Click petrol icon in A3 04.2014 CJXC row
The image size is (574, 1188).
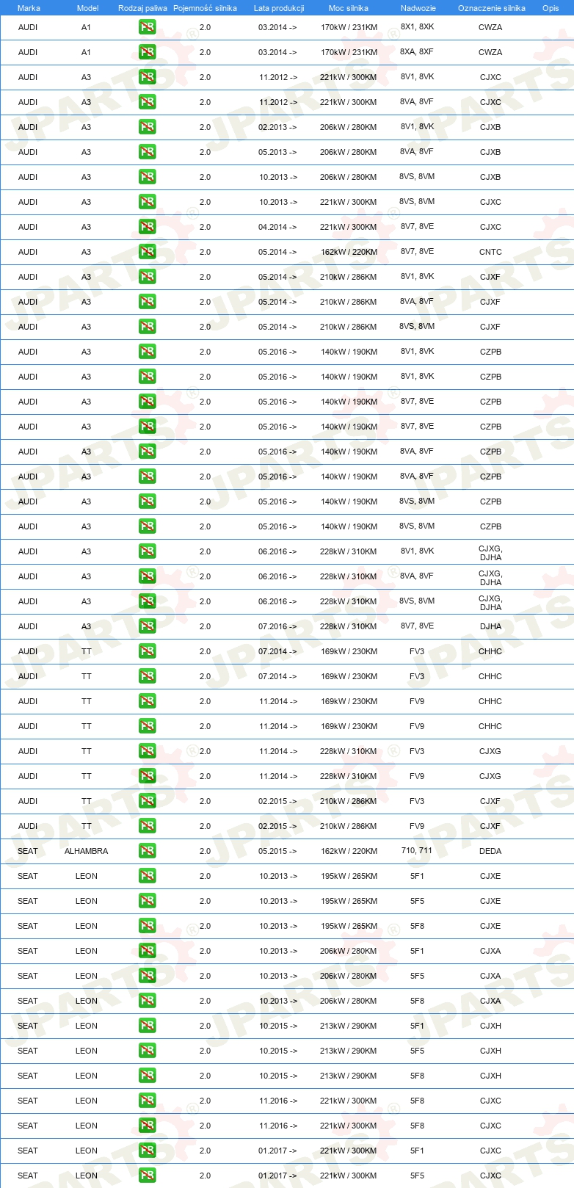point(148,227)
